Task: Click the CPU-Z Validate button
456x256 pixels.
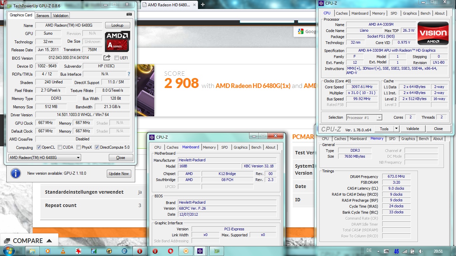Action: point(413,129)
